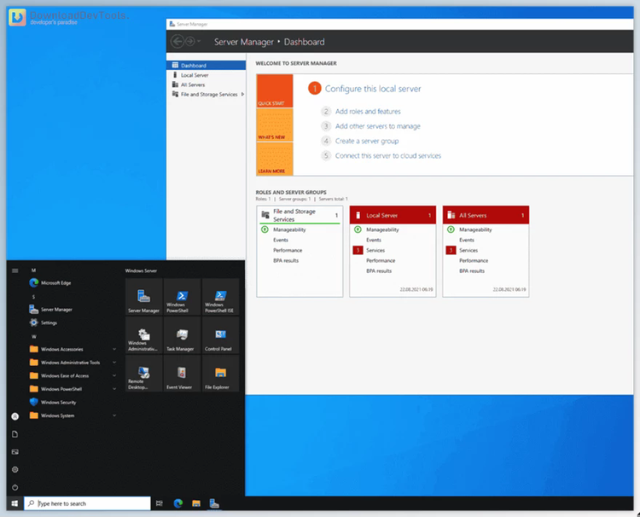Click Server Manager forward arrow
The height and width of the screenshot is (517, 640).
pos(190,42)
